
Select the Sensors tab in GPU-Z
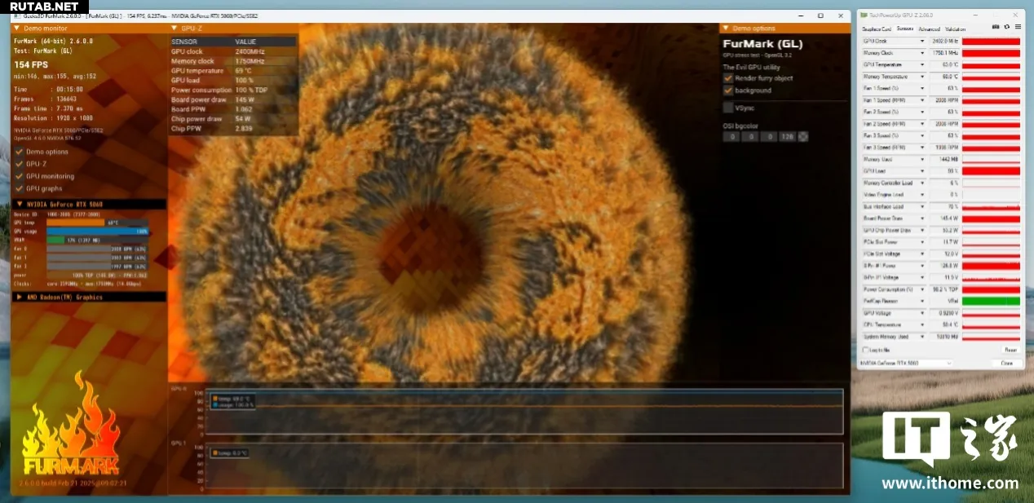904,29
